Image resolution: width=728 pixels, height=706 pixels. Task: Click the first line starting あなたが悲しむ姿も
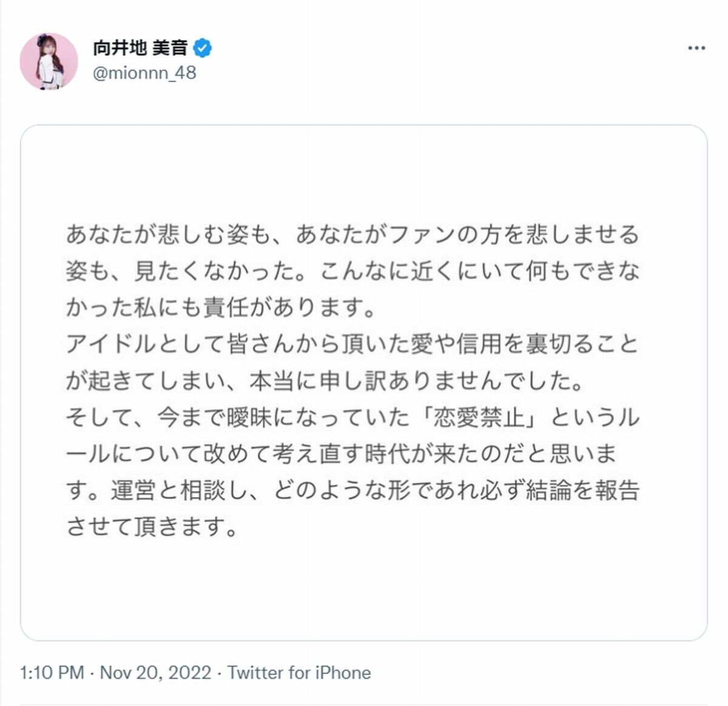pyautogui.click(x=352, y=234)
